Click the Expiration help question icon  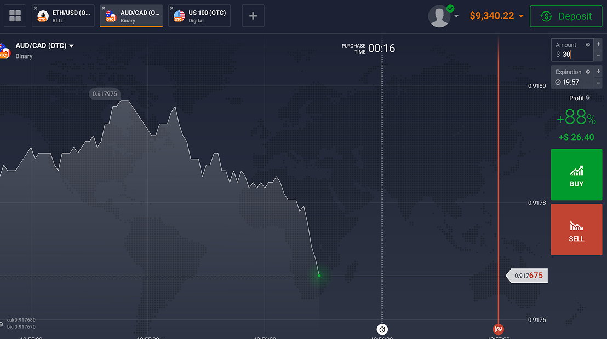coord(588,72)
